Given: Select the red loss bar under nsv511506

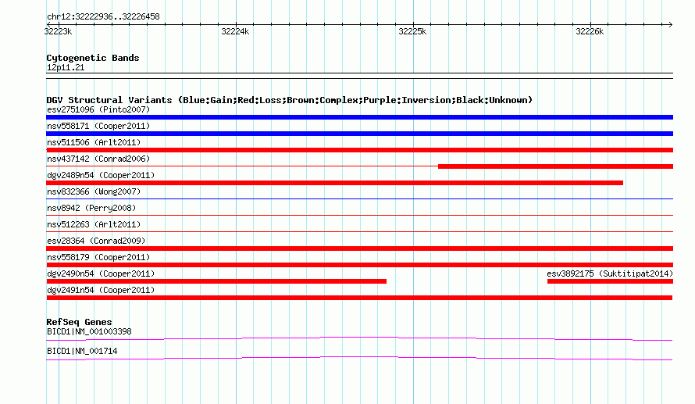Looking at the screenshot, I should pyautogui.click(x=359, y=150).
